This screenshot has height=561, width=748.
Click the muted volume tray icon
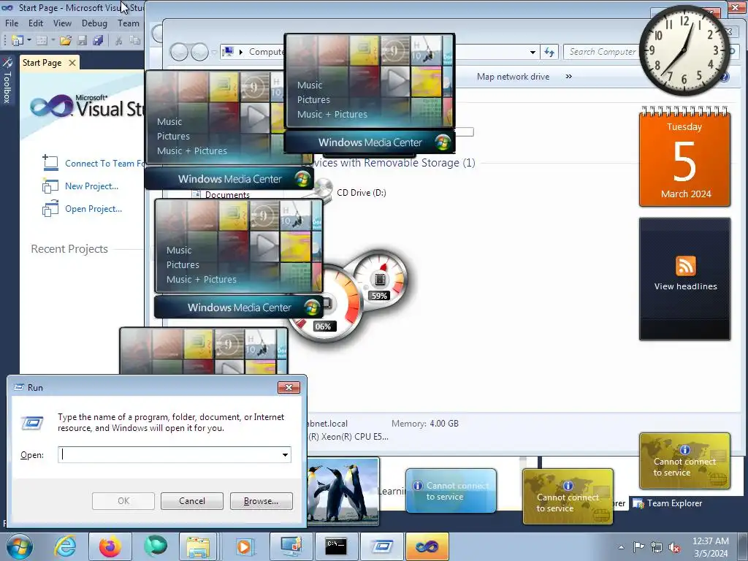click(x=674, y=547)
